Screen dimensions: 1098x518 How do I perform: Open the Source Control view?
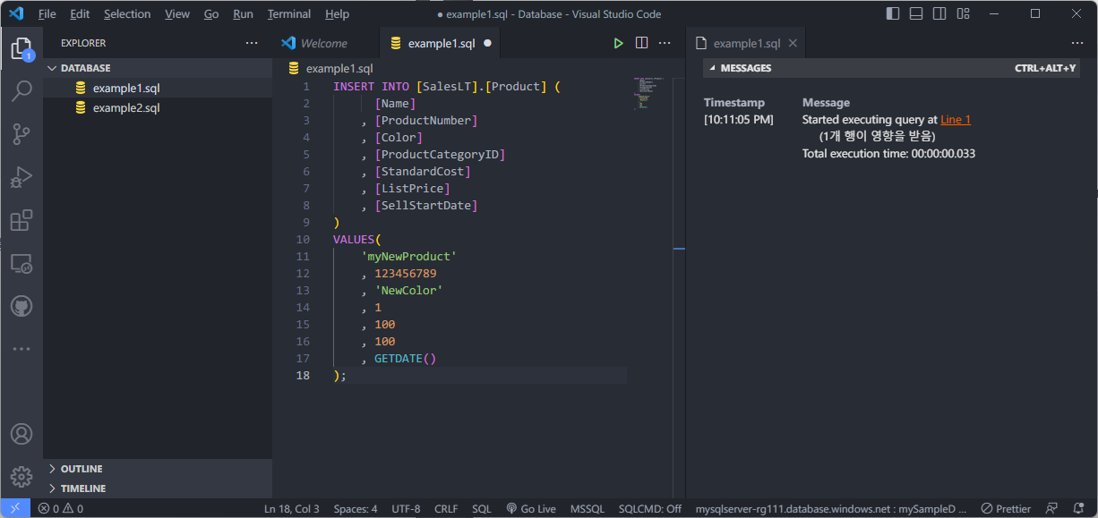[21, 134]
